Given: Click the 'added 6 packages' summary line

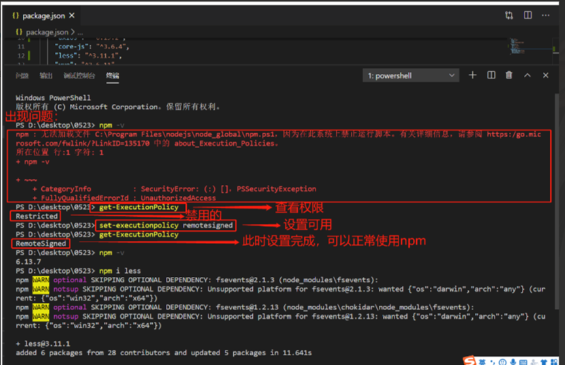Looking at the screenshot, I should [163, 353].
